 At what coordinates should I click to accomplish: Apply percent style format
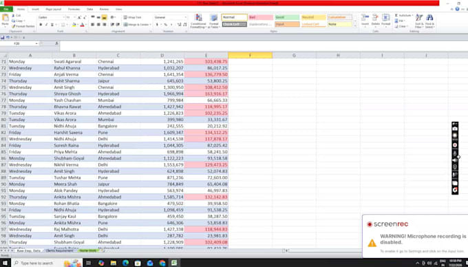(x=166, y=25)
